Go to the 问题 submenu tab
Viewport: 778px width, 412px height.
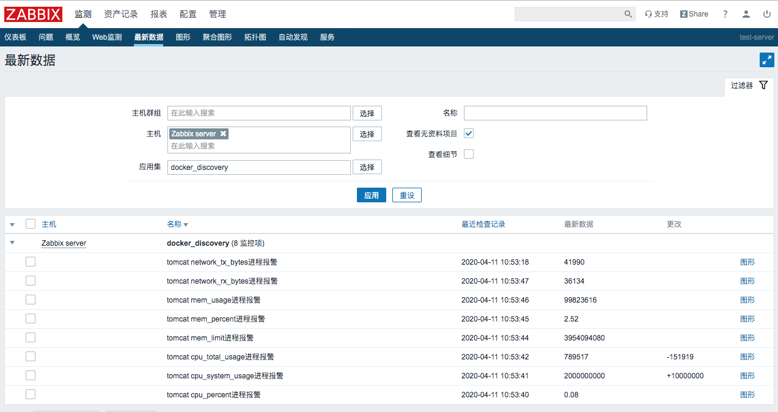tap(46, 37)
